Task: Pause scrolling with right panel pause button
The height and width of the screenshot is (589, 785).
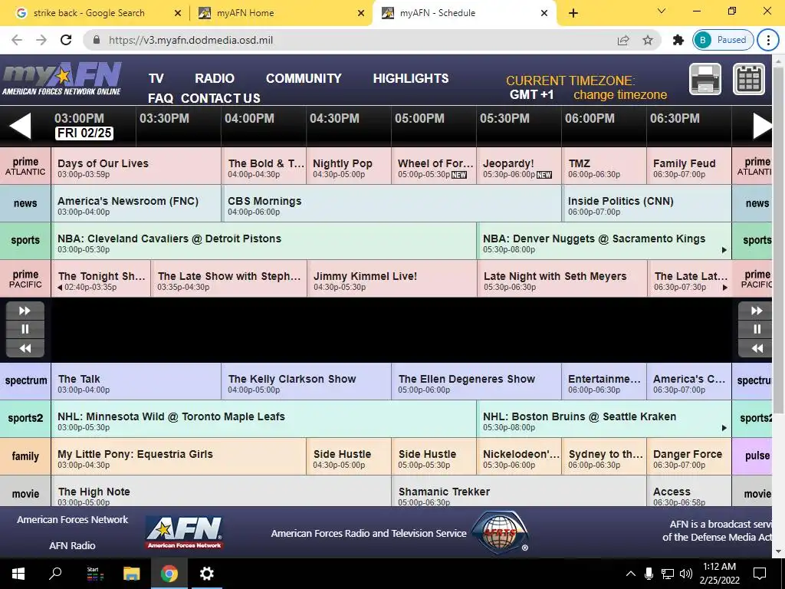Action: 756,329
